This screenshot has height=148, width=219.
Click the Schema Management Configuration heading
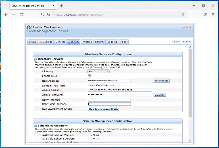click(x=108, y=121)
